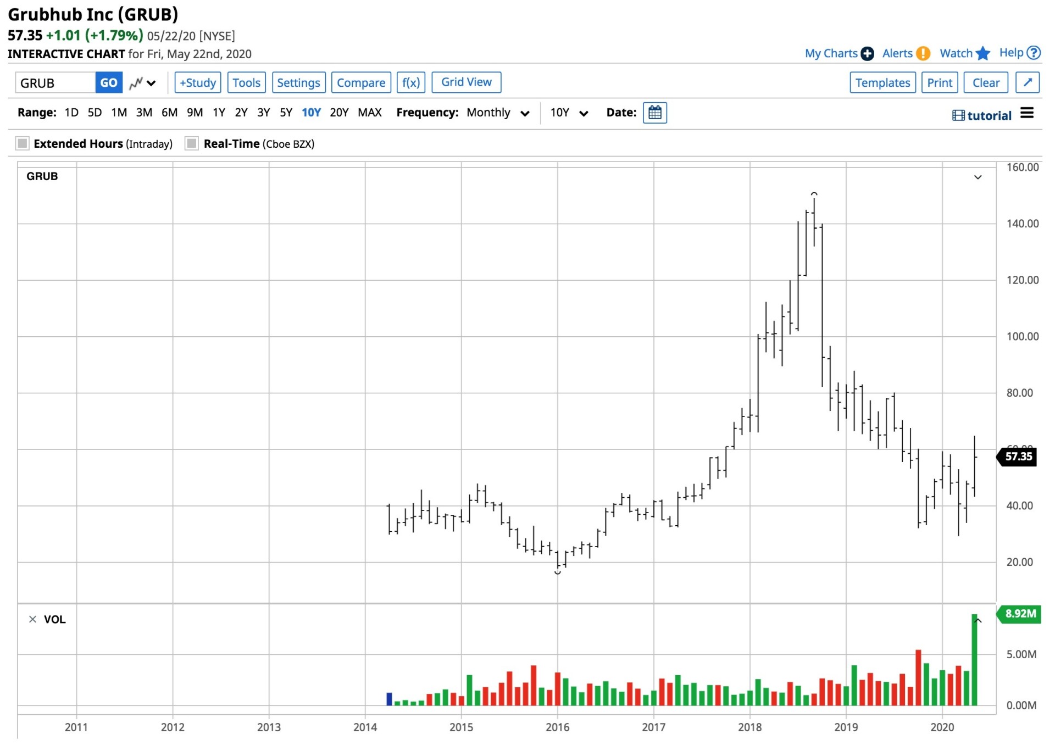Select the 3Y range

click(x=264, y=113)
